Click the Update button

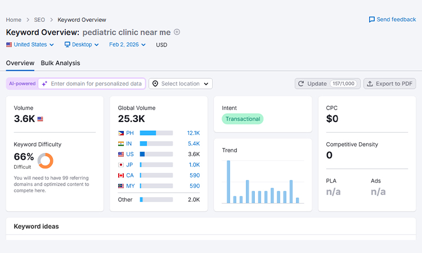(x=327, y=84)
